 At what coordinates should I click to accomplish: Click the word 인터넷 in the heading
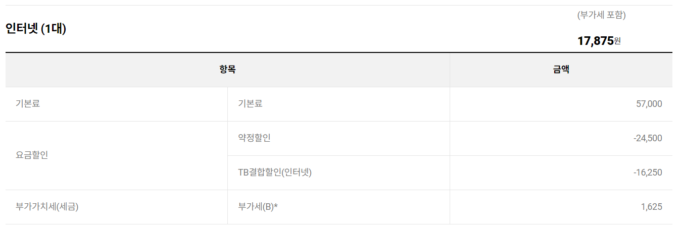(x=22, y=29)
